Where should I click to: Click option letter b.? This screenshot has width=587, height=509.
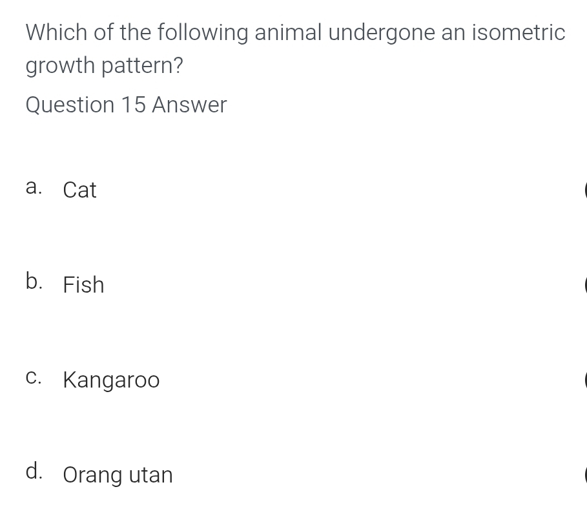pos(34,282)
